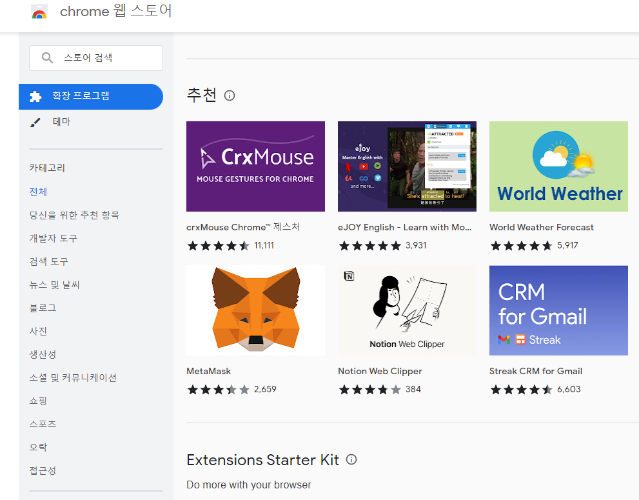Choose the 검색 도구 category
This screenshot has height=500, width=639.
coord(49,261)
